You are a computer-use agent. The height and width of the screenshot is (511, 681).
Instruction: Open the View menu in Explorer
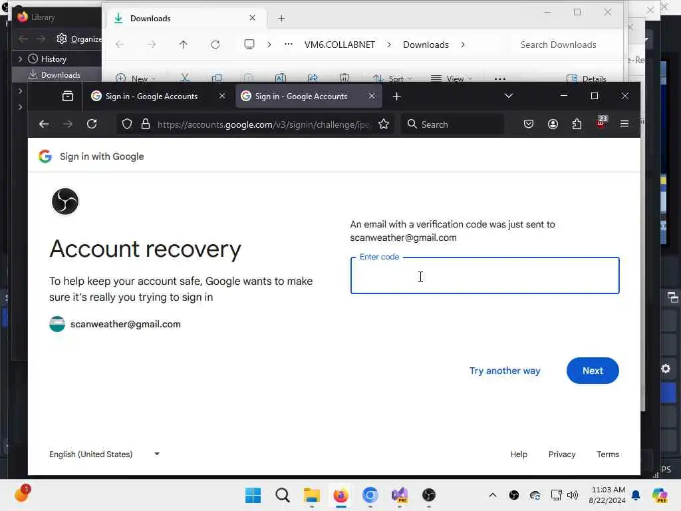coord(452,79)
